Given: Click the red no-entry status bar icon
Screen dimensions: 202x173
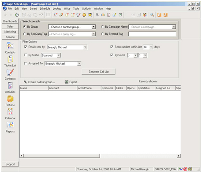Looking at the screenshot, I should pyautogui.click(x=185, y=169).
